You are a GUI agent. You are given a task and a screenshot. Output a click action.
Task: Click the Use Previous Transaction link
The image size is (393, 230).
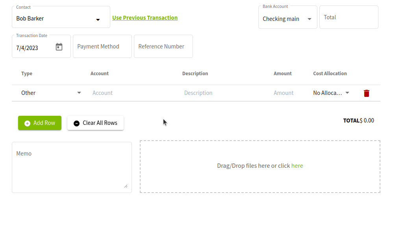coord(145,18)
